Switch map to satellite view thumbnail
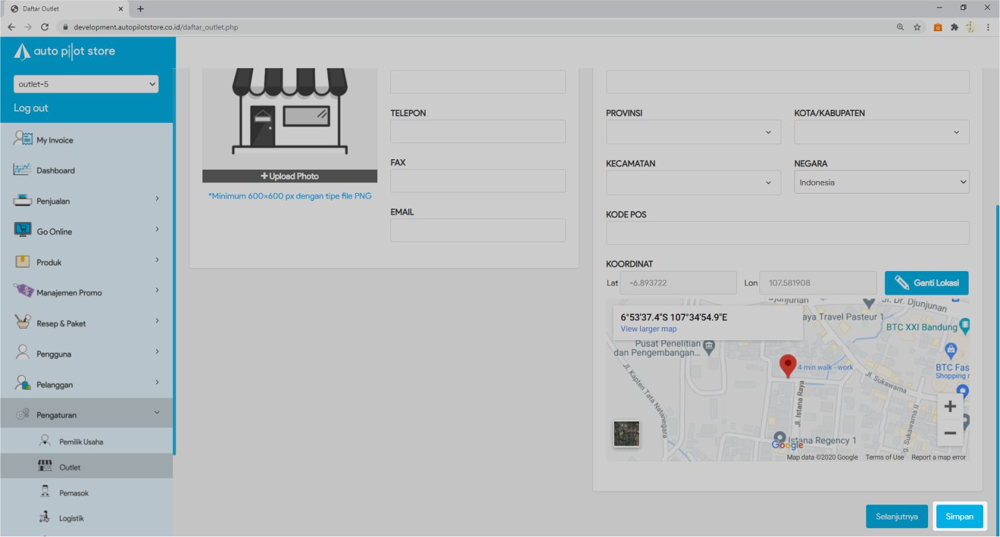Screen dimensions: 1000x537 tap(626, 433)
